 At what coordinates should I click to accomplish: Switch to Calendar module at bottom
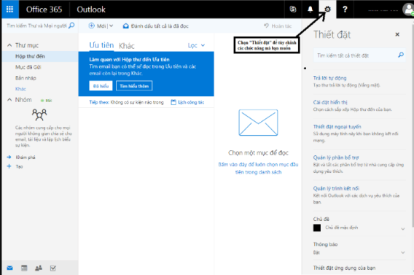[x=24, y=268]
